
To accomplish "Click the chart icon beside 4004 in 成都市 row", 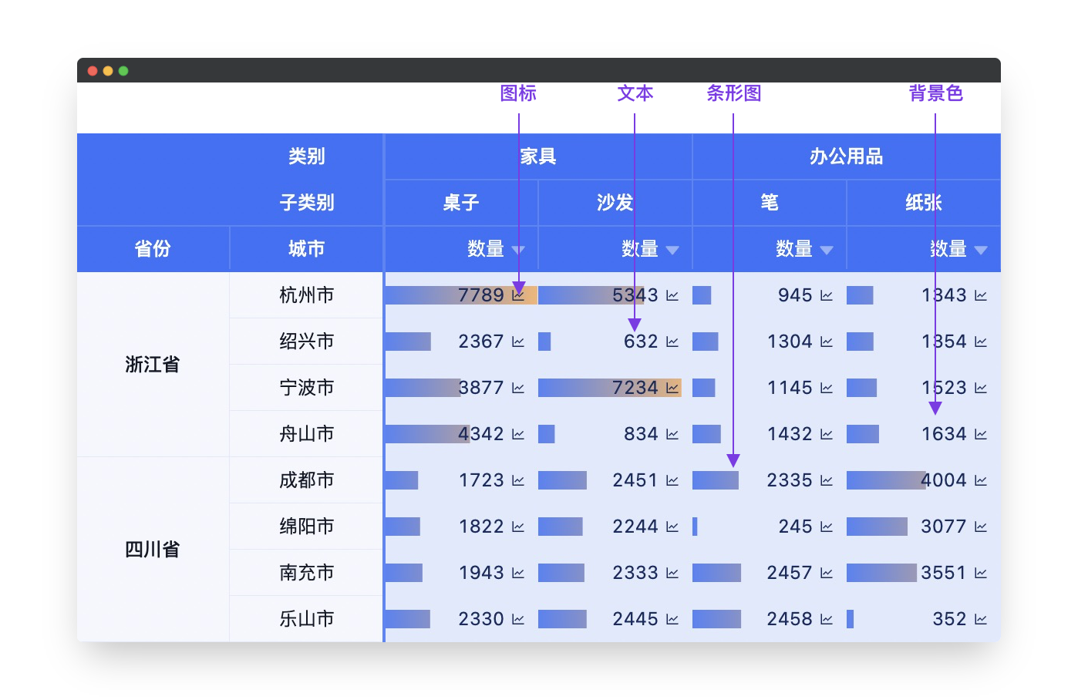I will tap(981, 480).
